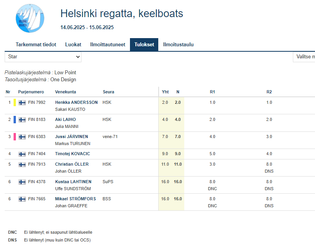
Task: Click the Helsinki Regatta logo
Action: 30,18
